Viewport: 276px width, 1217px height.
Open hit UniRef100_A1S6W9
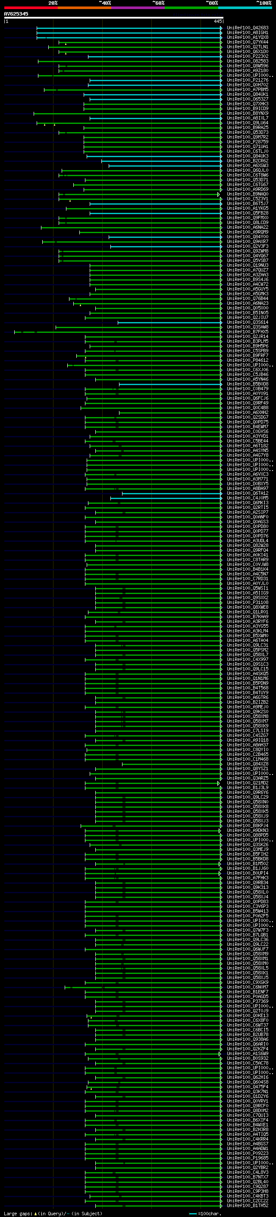click(247, 1053)
